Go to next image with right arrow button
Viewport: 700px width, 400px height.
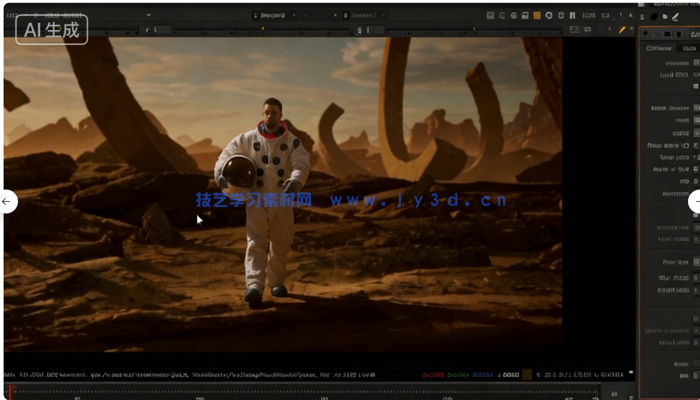pyautogui.click(x=695, y=201)
